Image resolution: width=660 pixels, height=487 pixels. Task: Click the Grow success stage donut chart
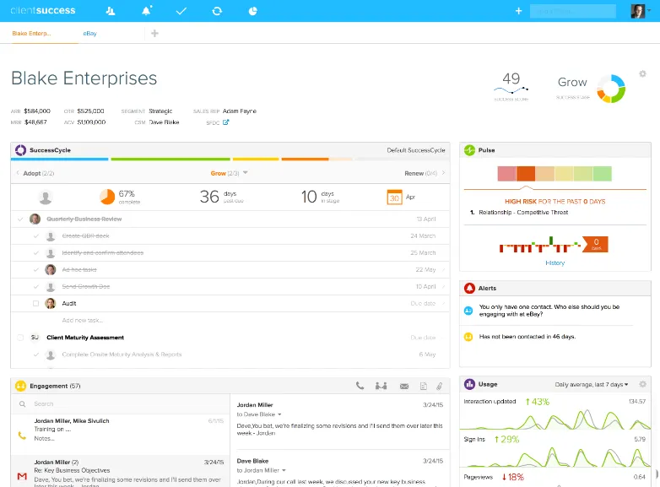pos(611,89)
